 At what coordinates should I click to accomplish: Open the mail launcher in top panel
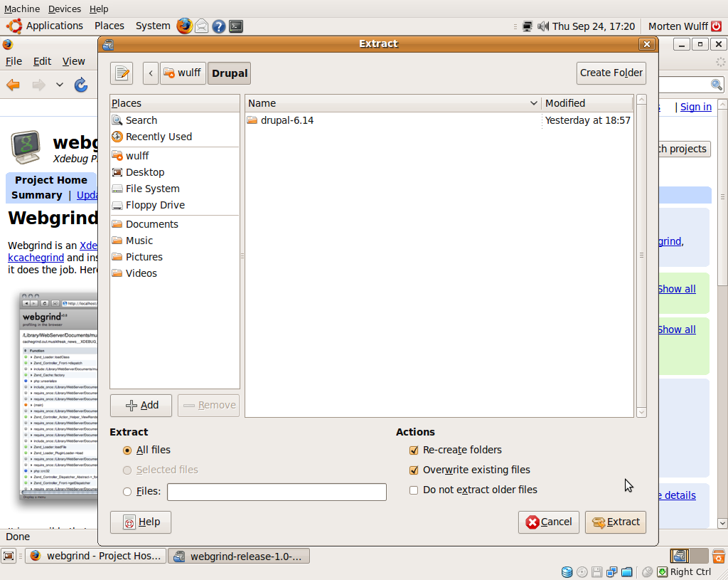pos(201,26)
